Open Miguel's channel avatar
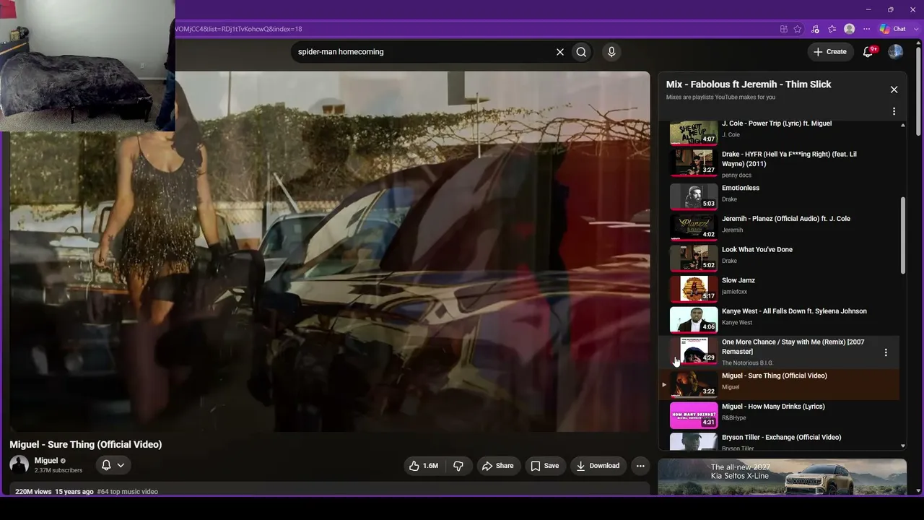 [19, 465]
